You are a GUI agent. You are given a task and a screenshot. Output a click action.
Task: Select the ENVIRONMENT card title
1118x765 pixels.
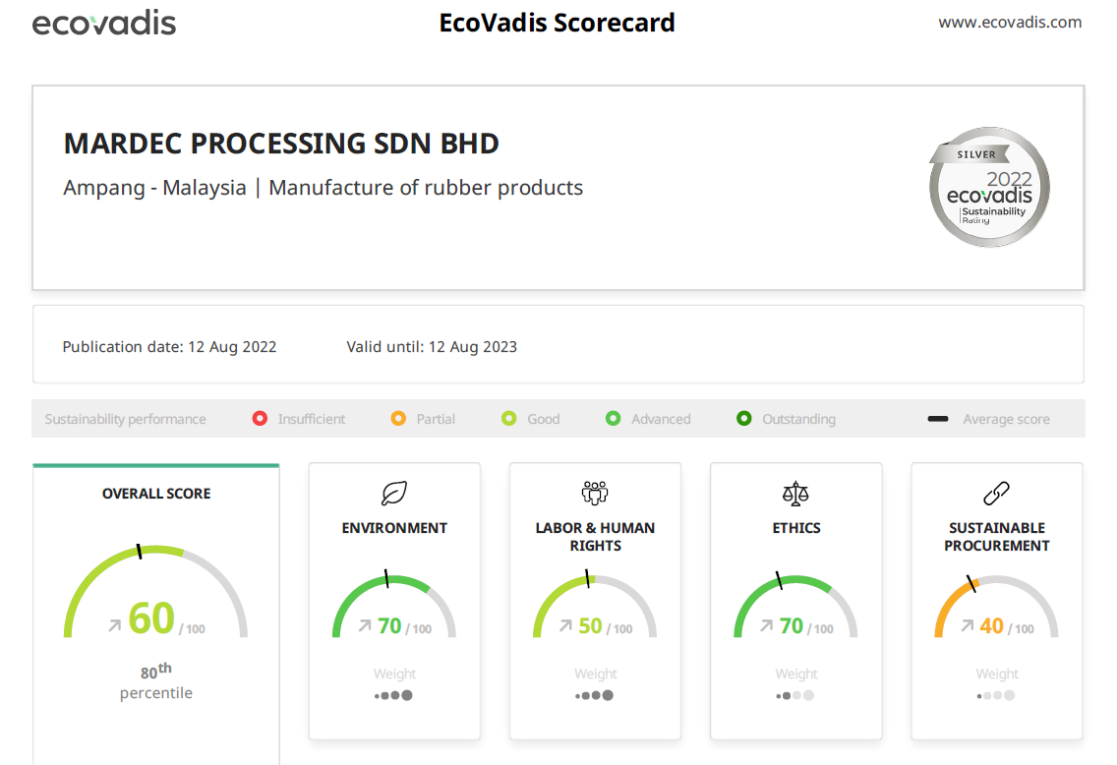[x=394, y=528]
